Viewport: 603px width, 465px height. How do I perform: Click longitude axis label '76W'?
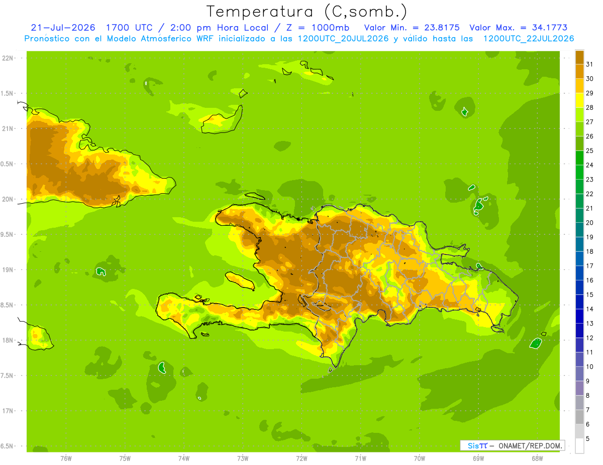(66, 458)
